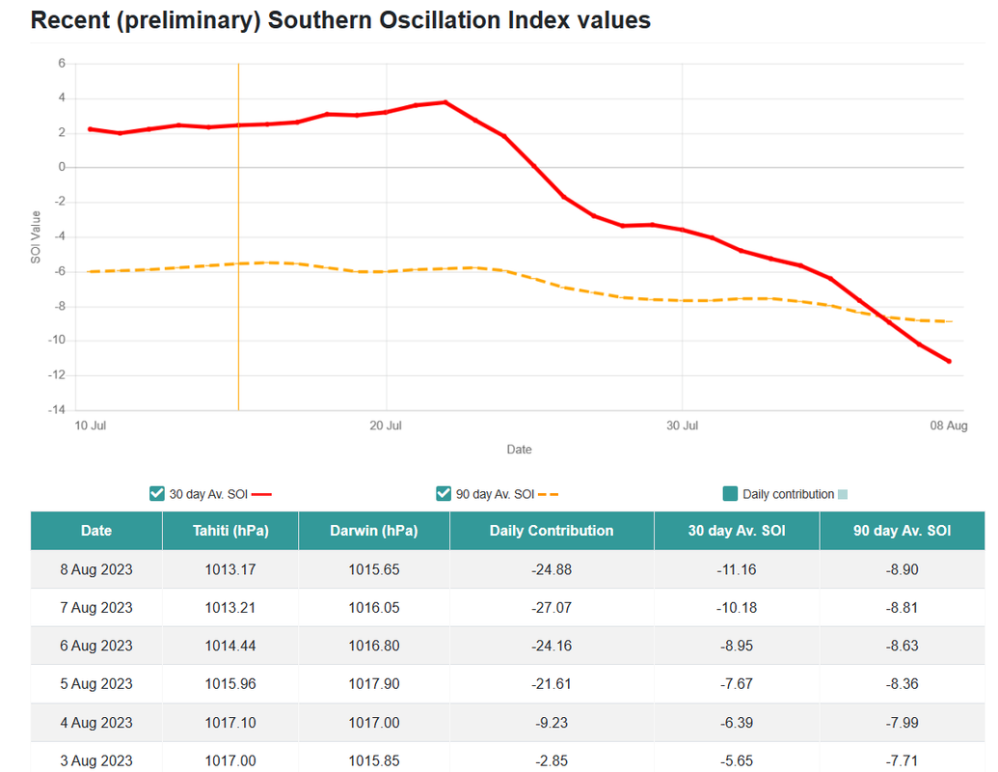Uncheck the 30 day Av. SOI checkbox

pos(156,494)
